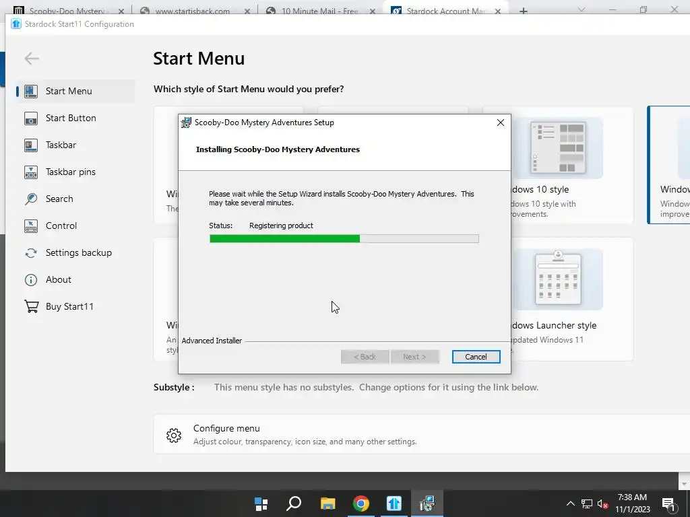
Task: Click the disabled Next button in Setup
Action: tap(414, 357)
